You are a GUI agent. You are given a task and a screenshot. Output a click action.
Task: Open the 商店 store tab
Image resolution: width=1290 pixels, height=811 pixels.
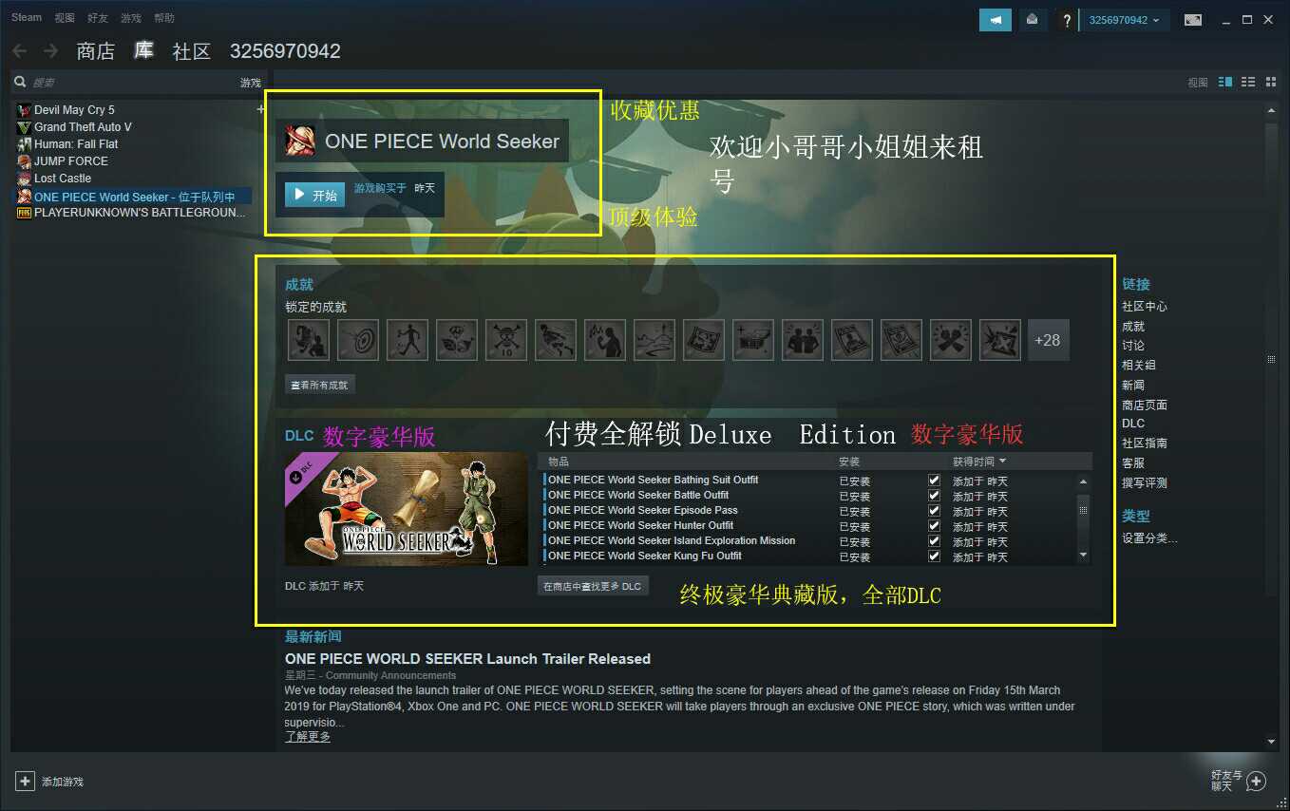click(x=95, y=51)
